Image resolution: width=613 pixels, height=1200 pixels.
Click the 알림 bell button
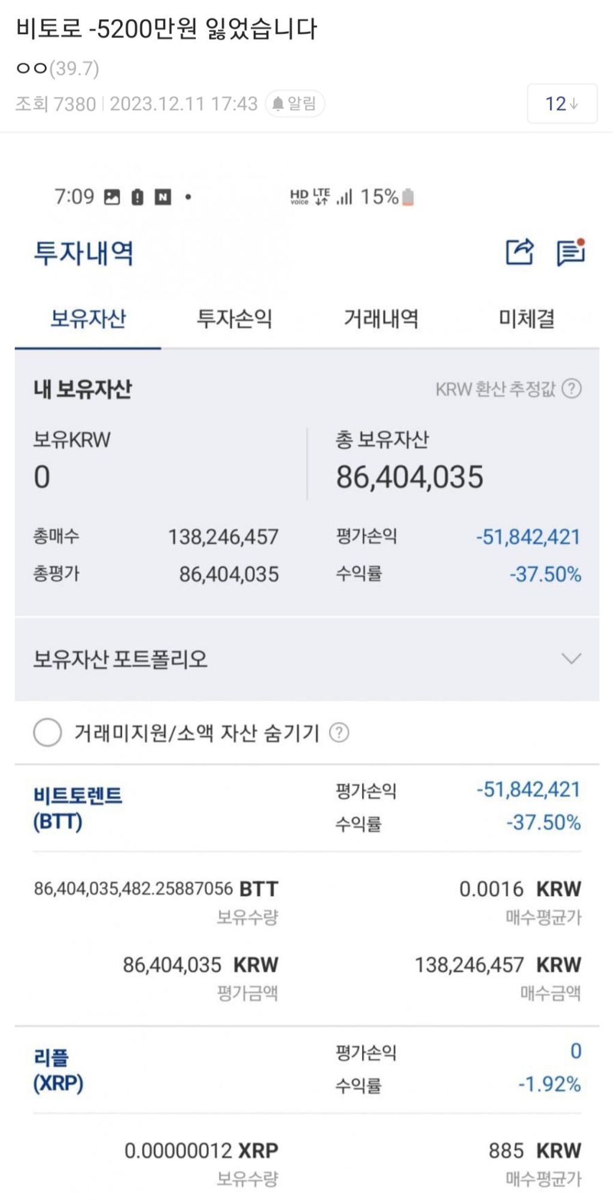[x=295, y=104]
